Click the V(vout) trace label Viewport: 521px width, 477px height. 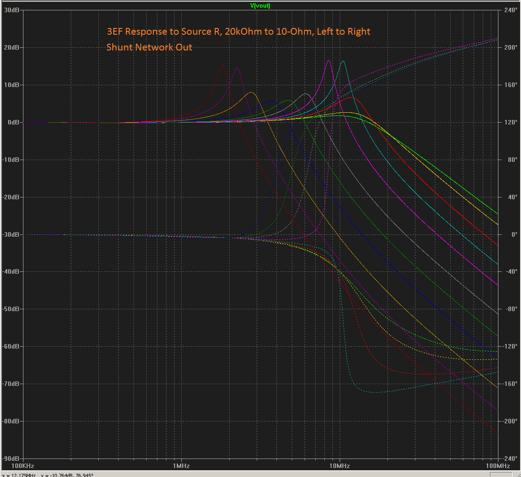[x=260, y=6]
